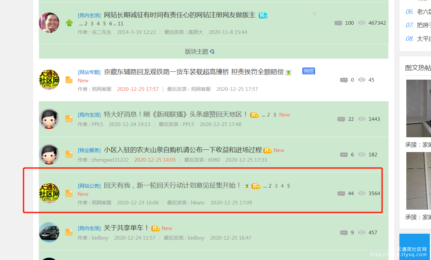Click 精 digest badge on sticky thread
Screen dimensions: 431x260
263,15
